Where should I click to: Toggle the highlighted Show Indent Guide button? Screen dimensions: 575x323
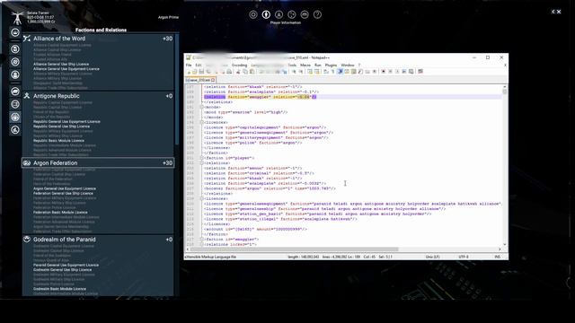click(x=340, y=72)
